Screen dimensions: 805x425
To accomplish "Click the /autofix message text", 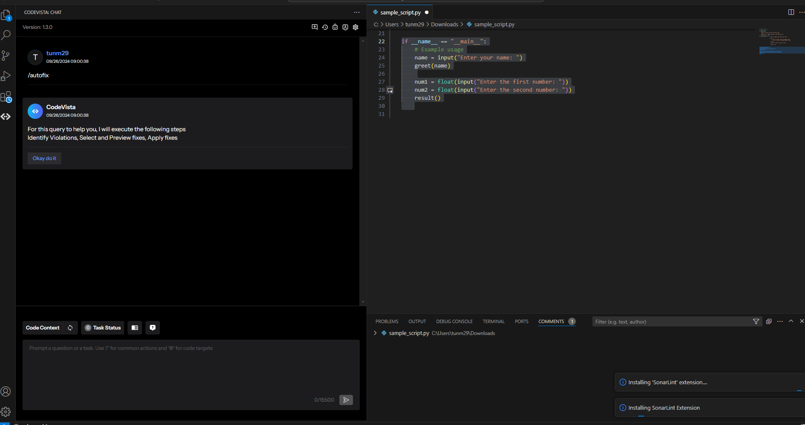I will [x=38, y=75].
